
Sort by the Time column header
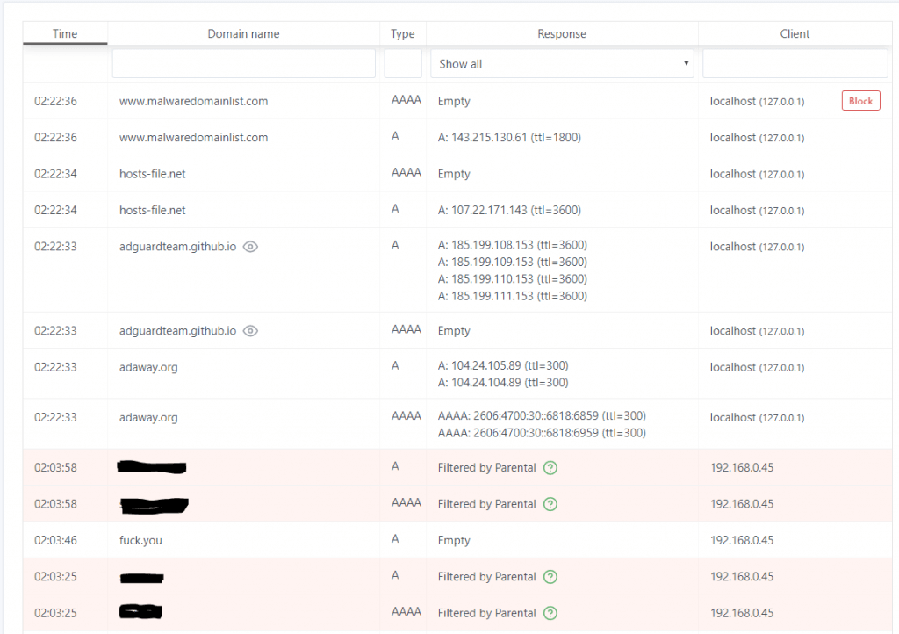coord(65,34)
